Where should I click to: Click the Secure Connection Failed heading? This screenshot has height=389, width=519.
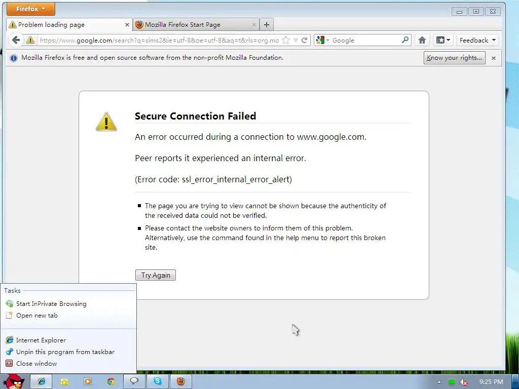[x=195, y=116]
